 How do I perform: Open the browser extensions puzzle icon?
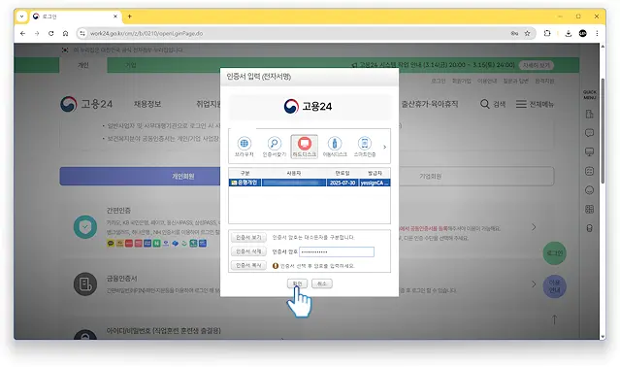point(547,34)
